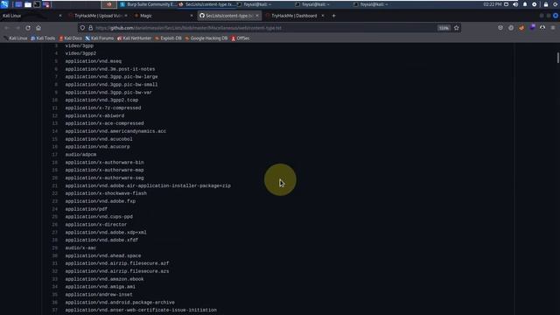
Task: Open the Kali Forums bookmark
Action: 100,38
